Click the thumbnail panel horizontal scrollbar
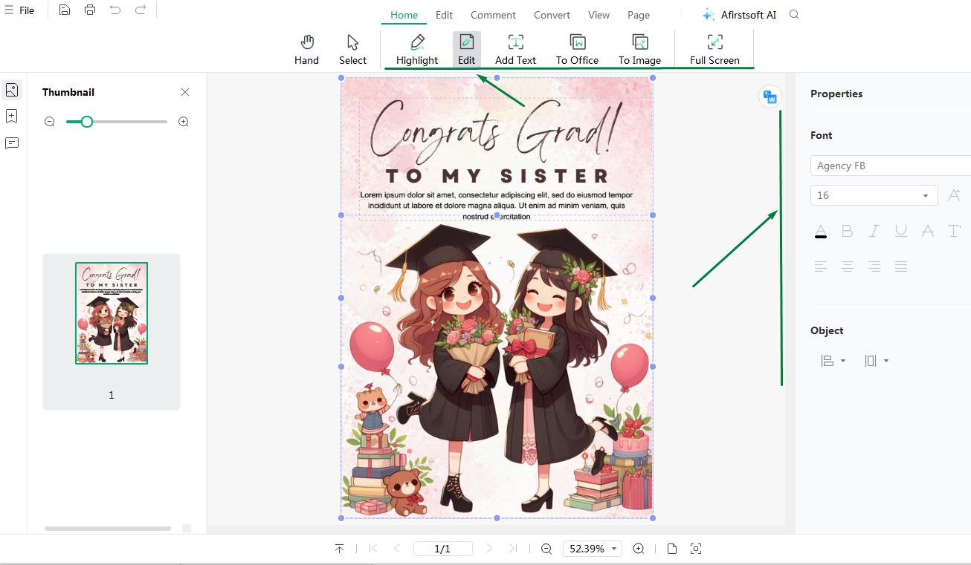 pos(108,529)
